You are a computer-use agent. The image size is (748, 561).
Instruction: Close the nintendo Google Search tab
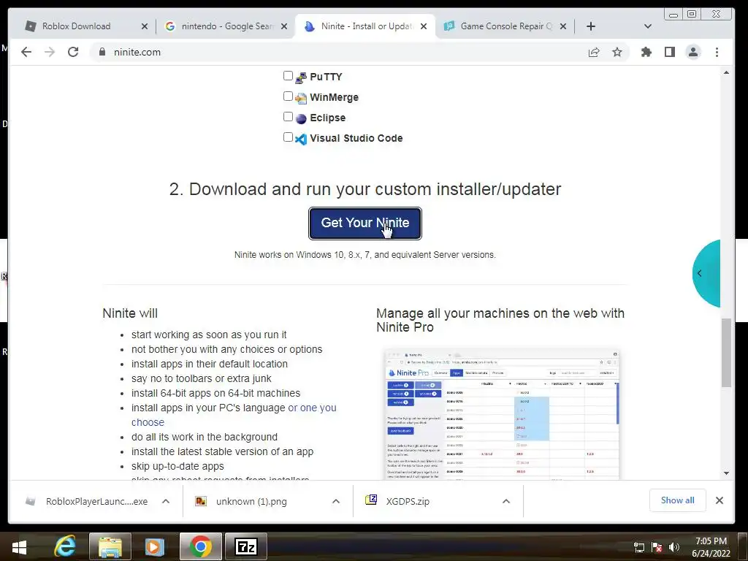(284, 26)
